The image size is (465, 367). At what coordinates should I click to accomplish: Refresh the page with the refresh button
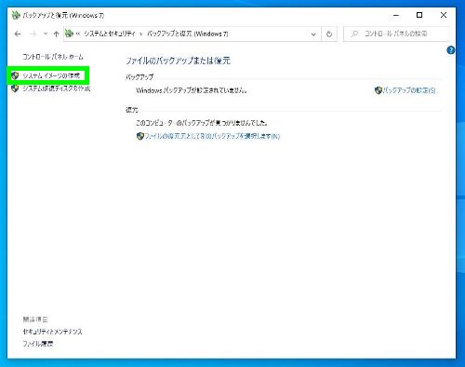329,34
